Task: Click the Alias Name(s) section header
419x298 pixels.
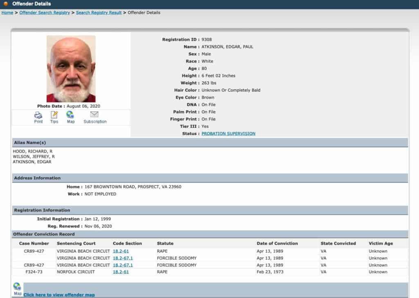Action: (x=30, y=143)
